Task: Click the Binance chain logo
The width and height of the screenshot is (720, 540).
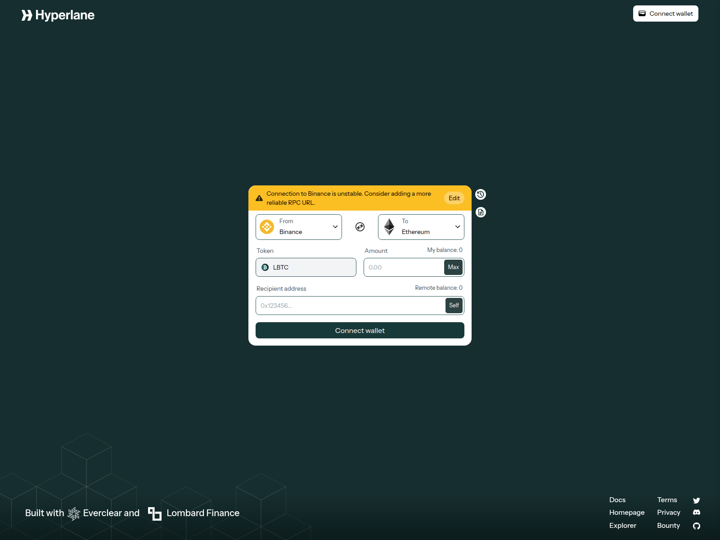Action: 267,227
